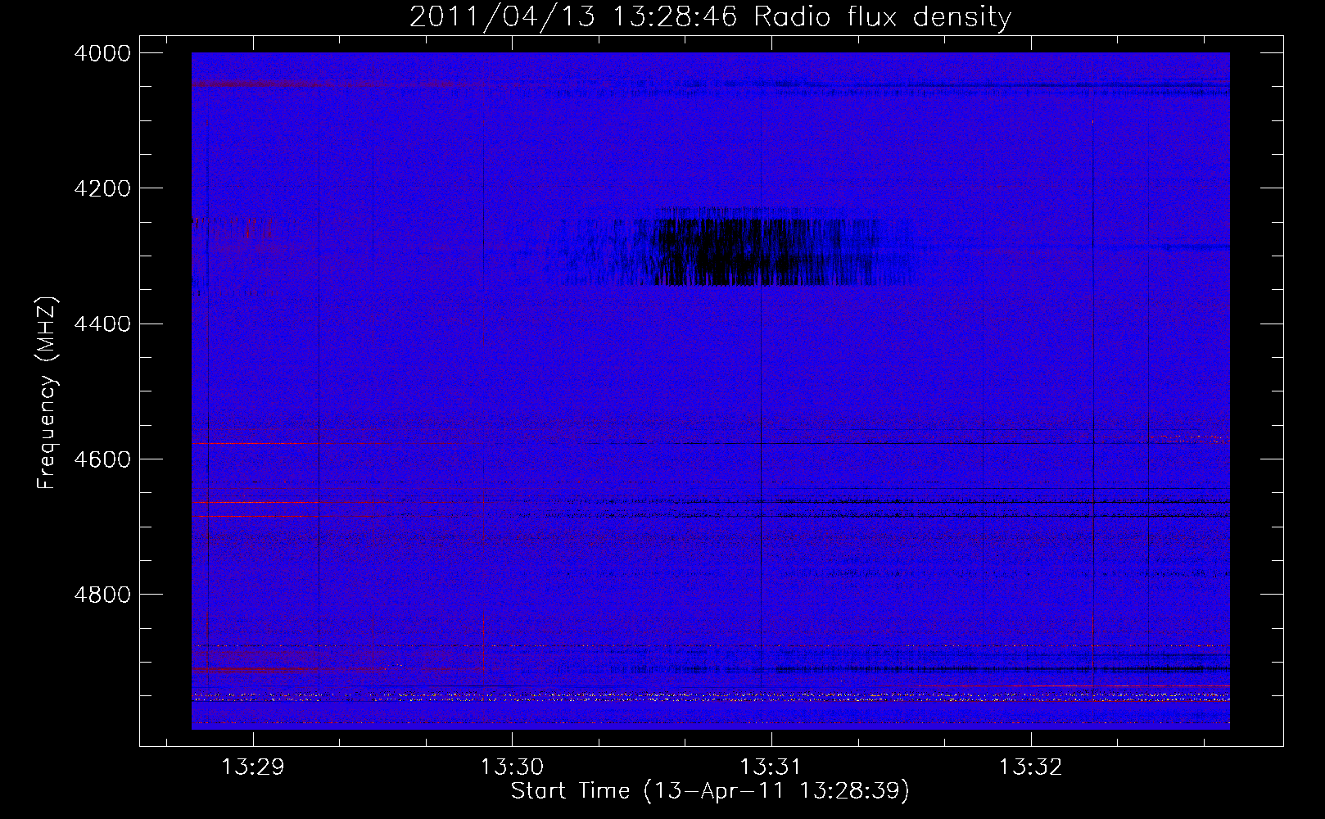
Task: Click the 13:32 time tick label
Action: point(1029,767)
